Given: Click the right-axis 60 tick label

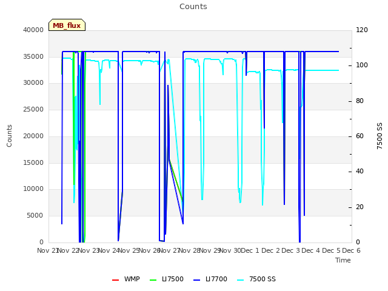Looking at the screenshot, I should coord(360,136).
